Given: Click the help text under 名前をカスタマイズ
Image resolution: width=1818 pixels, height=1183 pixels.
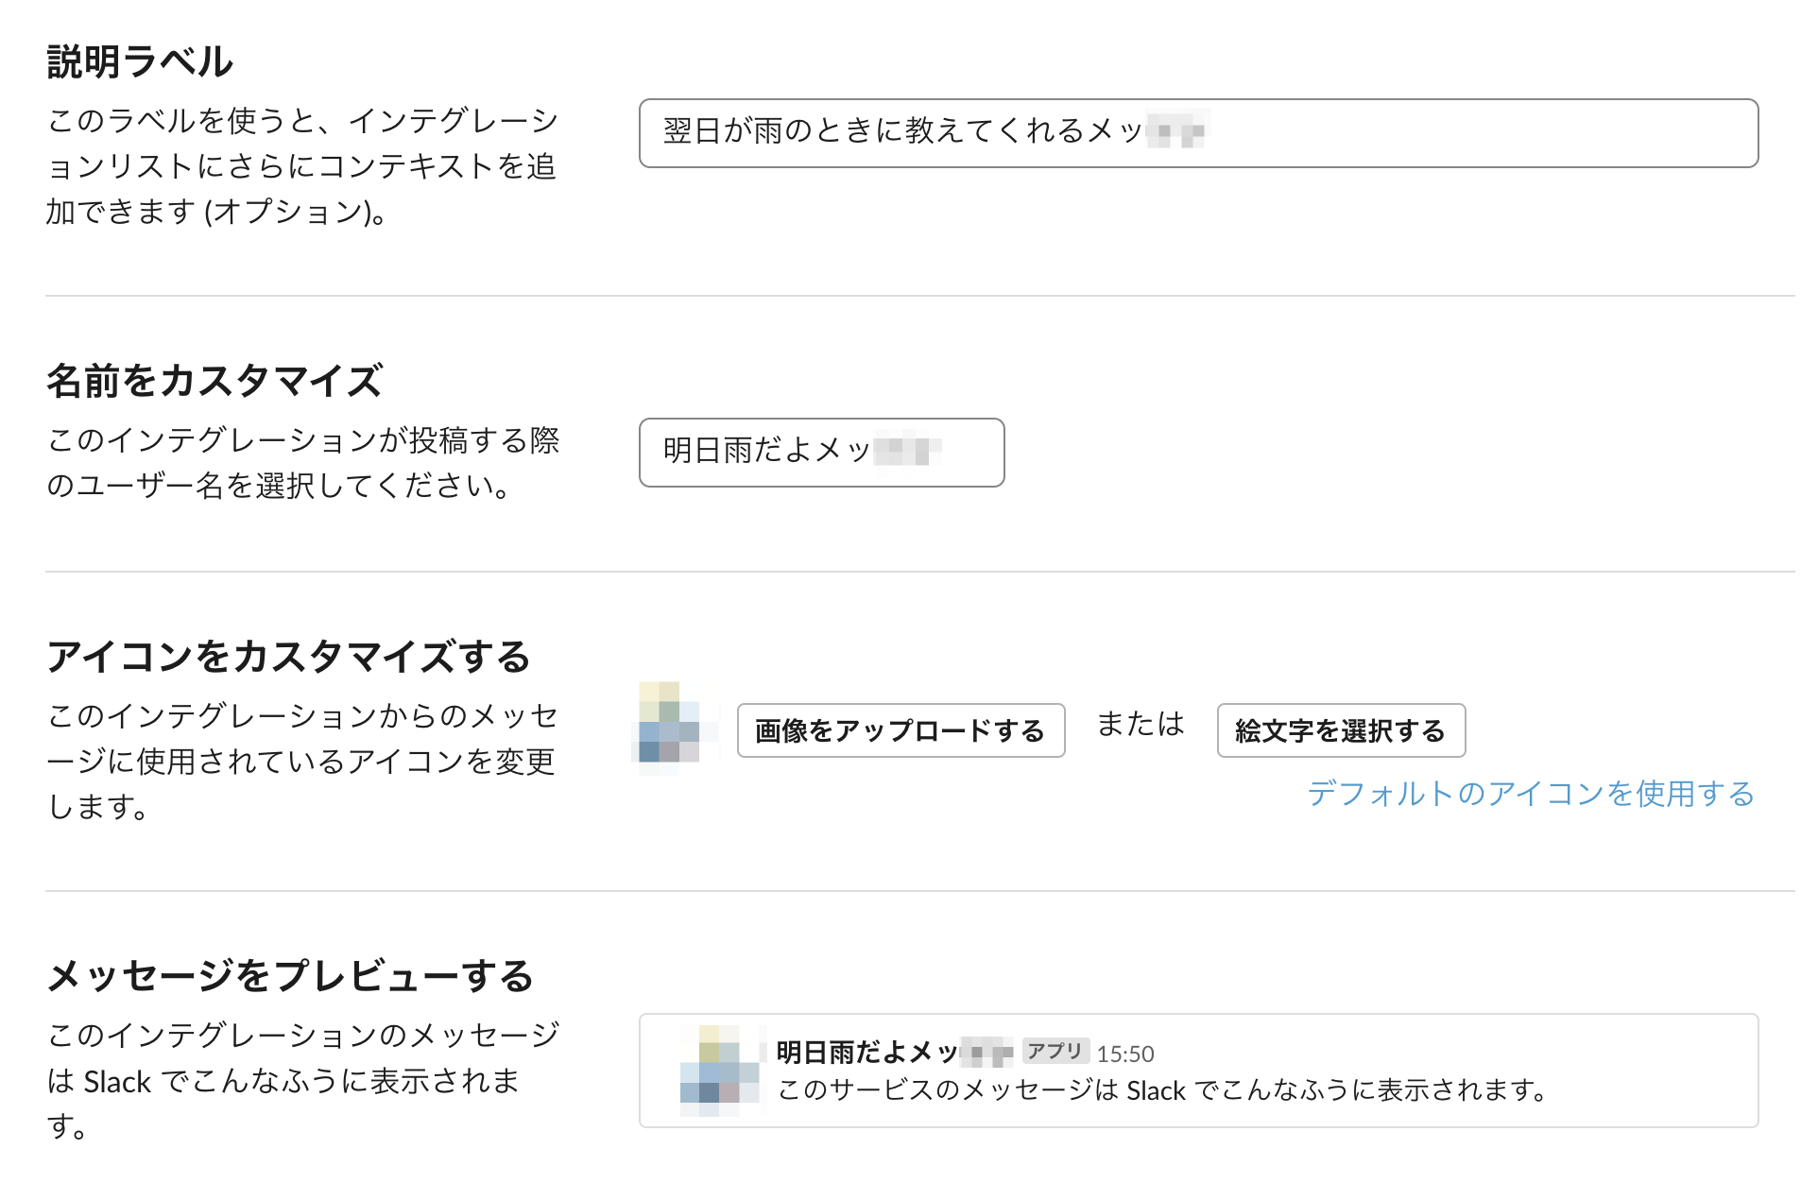Looking at the screenshot, I should (x=301, y=463).
